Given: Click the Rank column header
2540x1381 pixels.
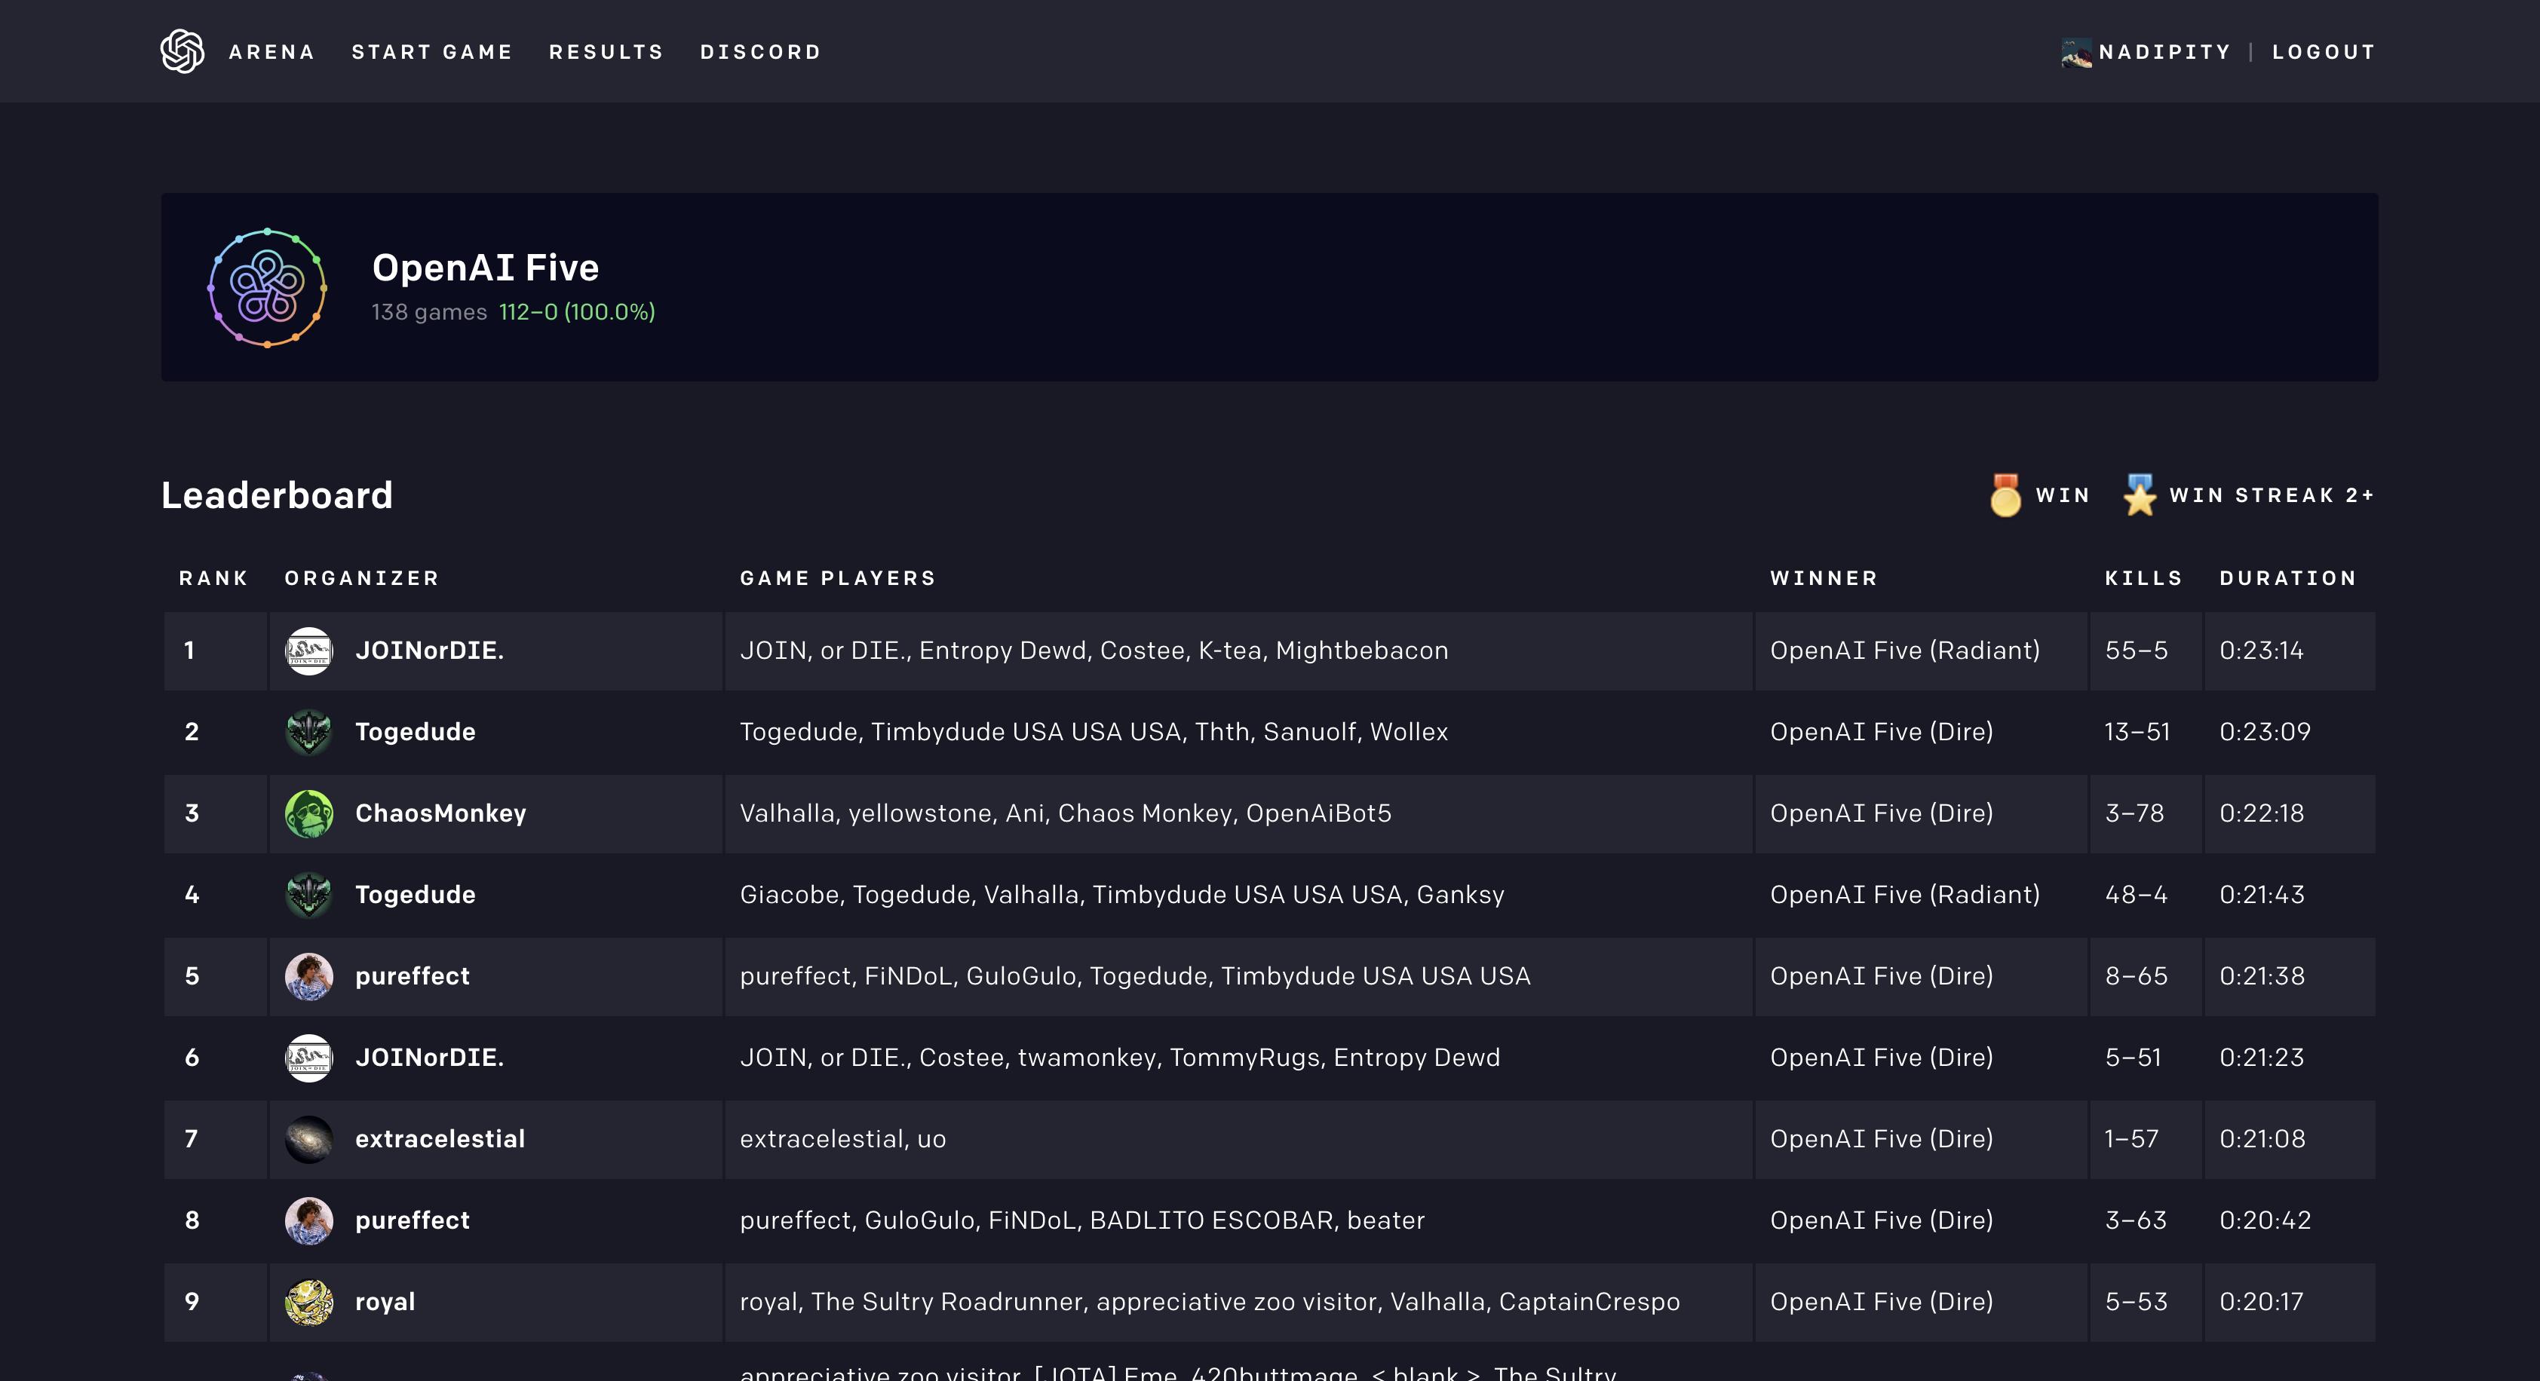Looking at the screenshot, I should point(214,579).
